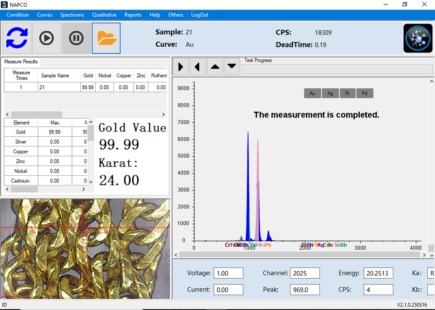The width and height of the screenshot is (435, 310).
Task: Move spectrum right with right arrow button
Action: click(181, 67)
